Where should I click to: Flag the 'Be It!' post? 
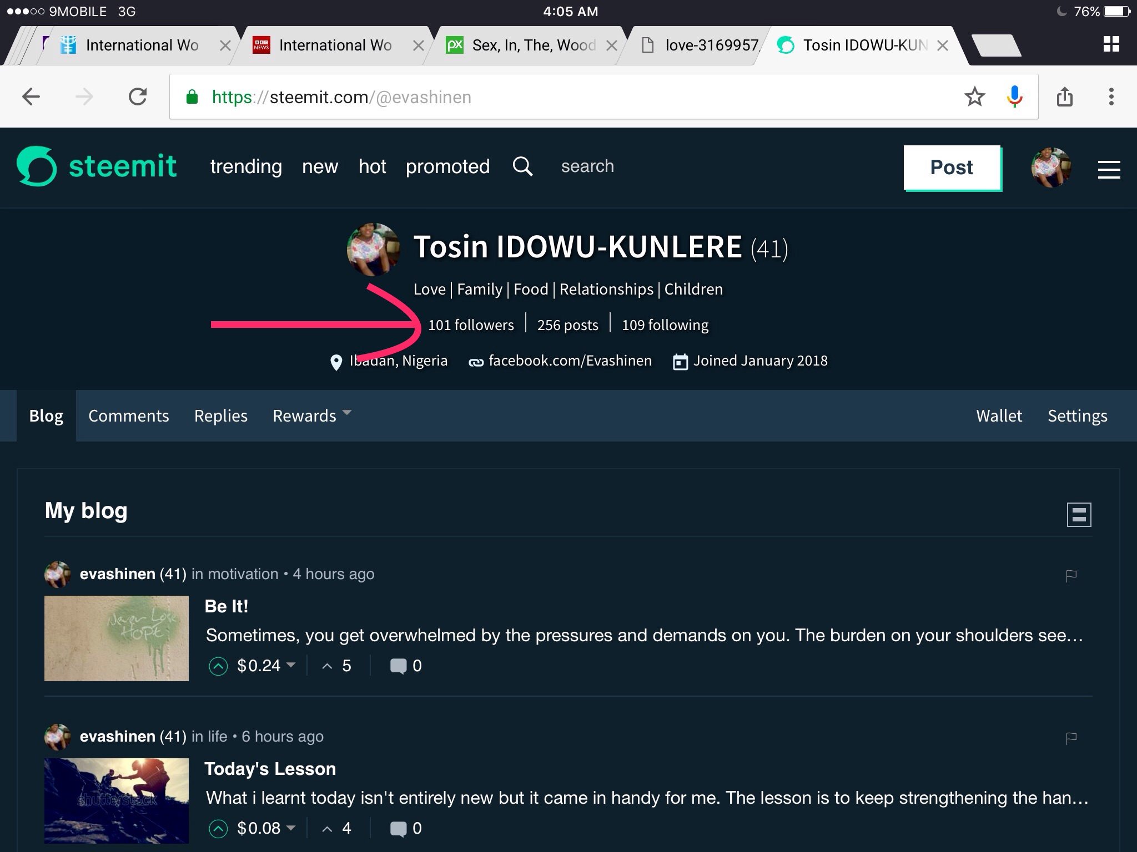1071,575
